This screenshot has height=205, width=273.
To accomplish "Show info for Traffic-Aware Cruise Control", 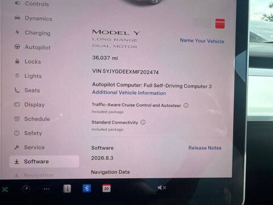I will tap(186, 105).
